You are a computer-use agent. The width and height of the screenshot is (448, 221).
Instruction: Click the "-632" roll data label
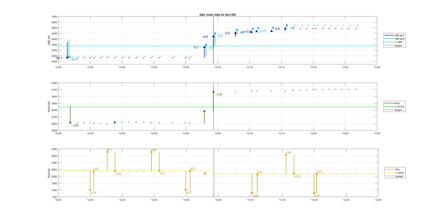tap(118, 174)
